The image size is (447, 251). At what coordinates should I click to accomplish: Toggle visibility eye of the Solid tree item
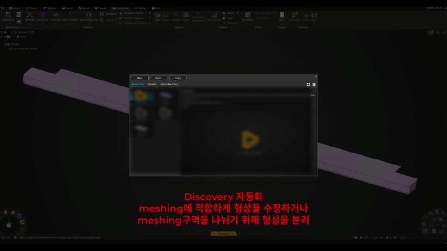5,37
